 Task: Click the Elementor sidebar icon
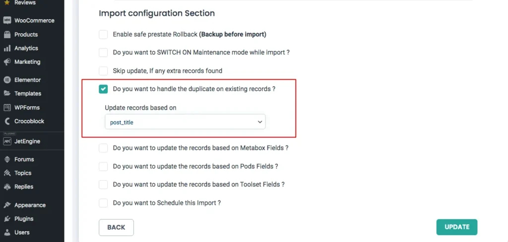[7, 80]
